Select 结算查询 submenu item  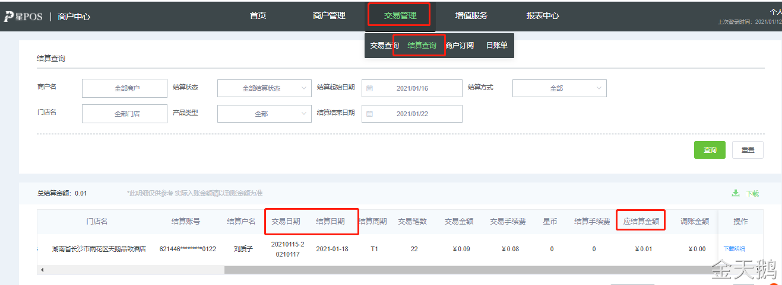coord(422,45)
